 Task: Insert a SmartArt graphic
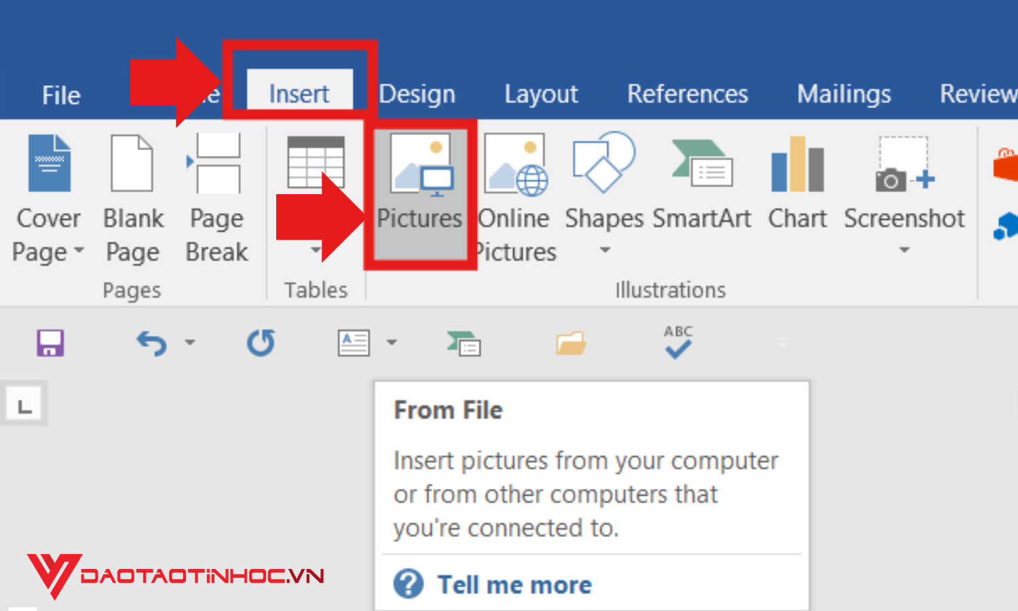coord(702,183)
